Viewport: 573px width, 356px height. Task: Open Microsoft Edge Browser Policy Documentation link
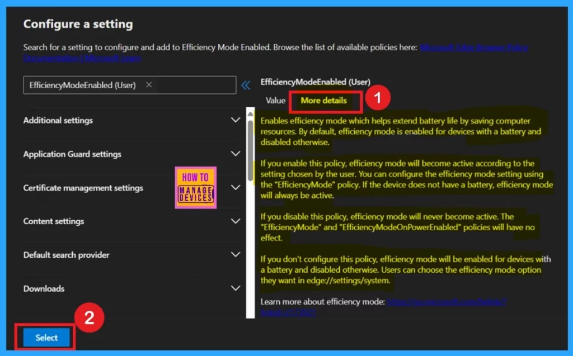[x=474, y=48]
